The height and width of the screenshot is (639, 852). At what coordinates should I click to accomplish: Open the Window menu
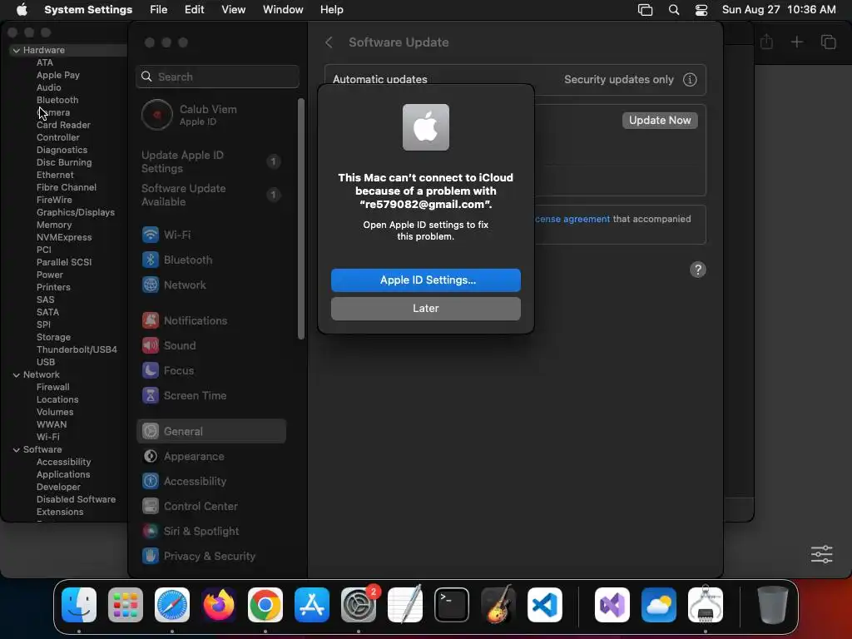point(283,10)
